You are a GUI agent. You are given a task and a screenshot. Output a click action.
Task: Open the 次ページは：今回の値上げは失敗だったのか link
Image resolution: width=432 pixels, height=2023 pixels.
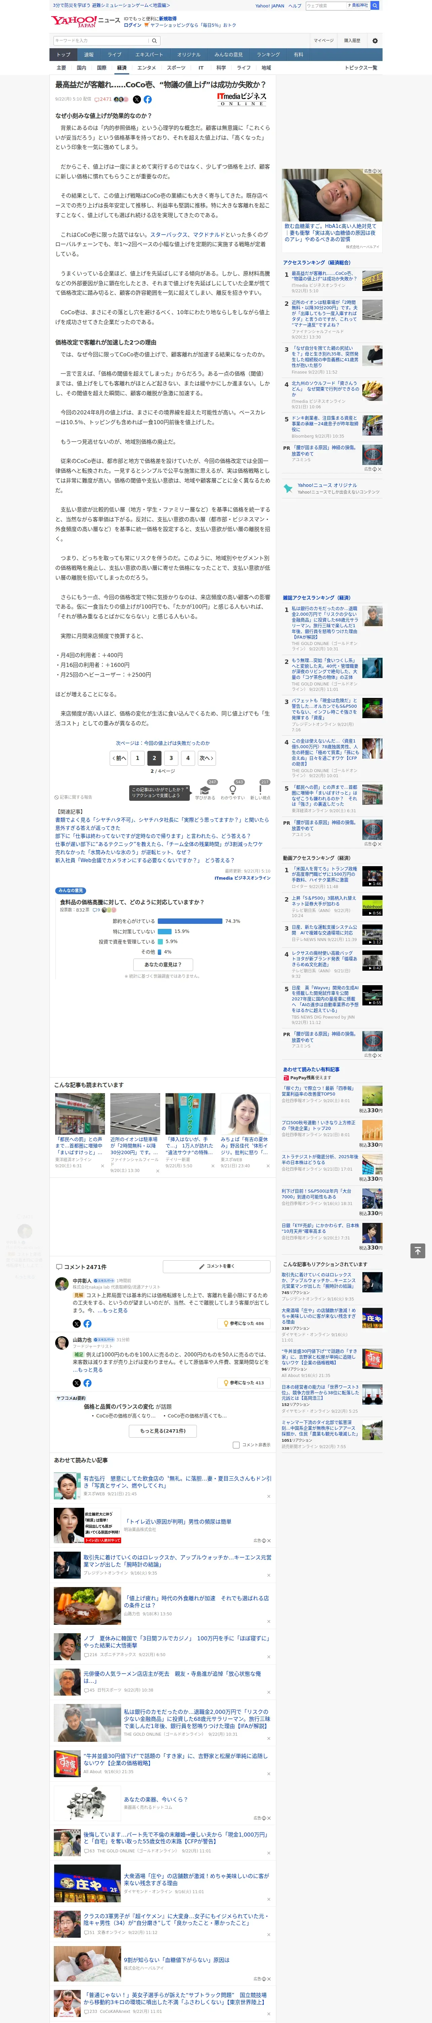click(x=163, y=743)
